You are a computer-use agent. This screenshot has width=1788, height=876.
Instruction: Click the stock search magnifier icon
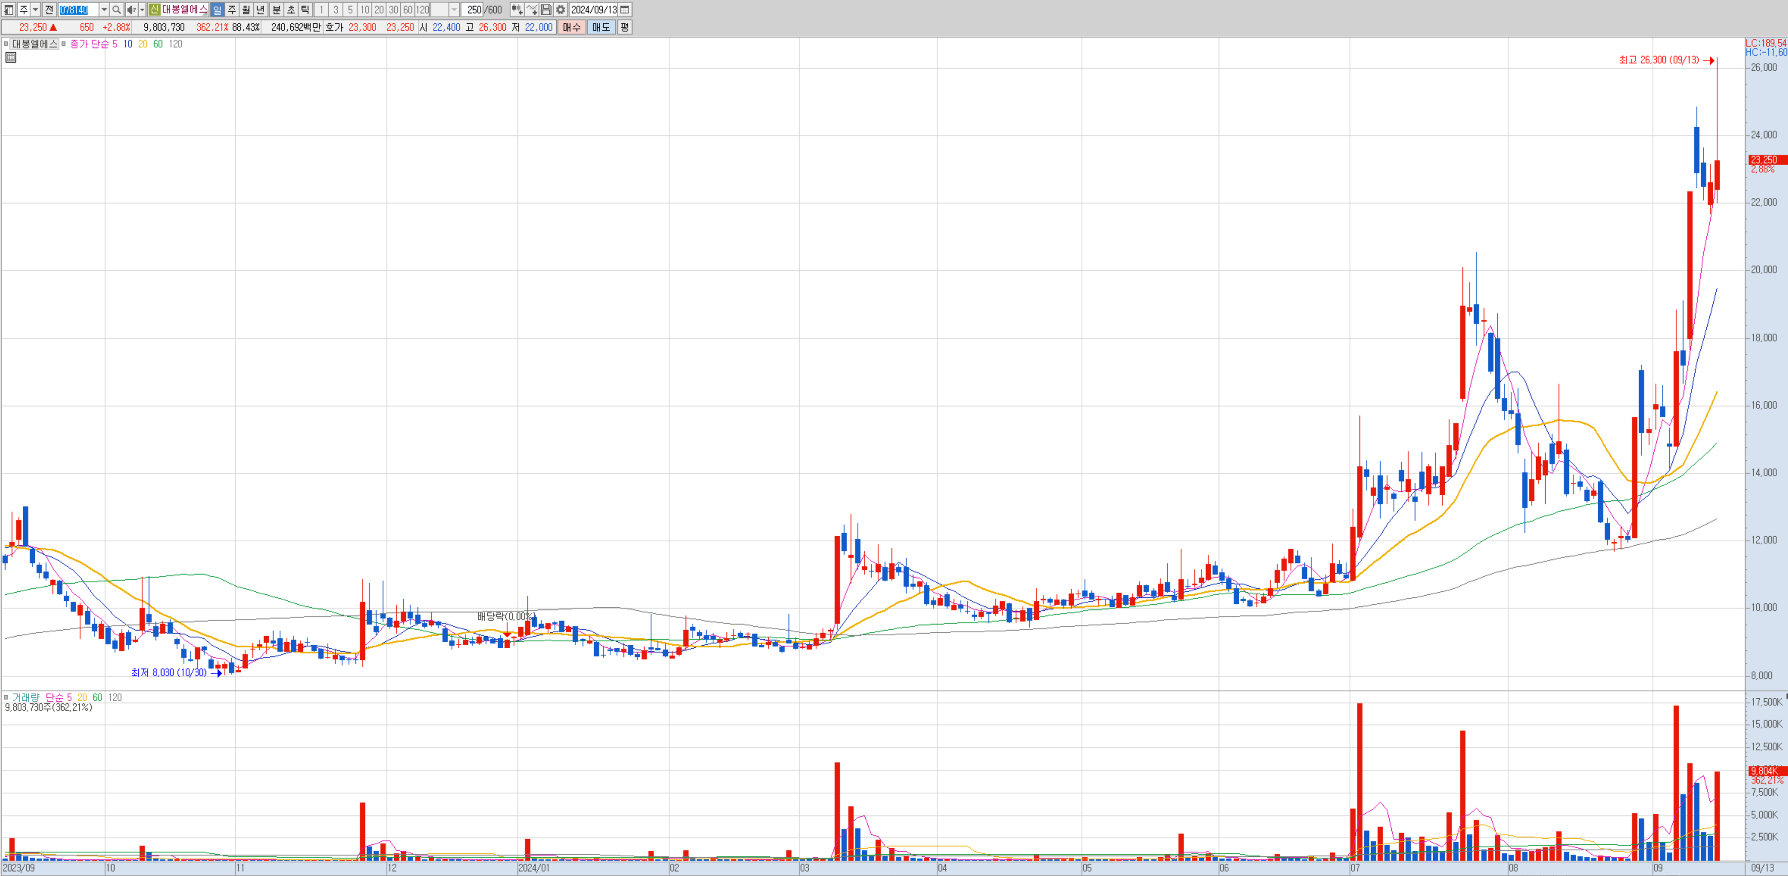tap(117, 10)
